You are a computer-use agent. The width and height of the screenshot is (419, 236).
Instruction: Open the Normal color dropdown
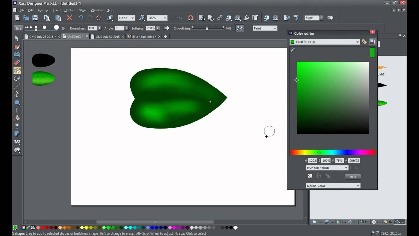pos(333,186)
